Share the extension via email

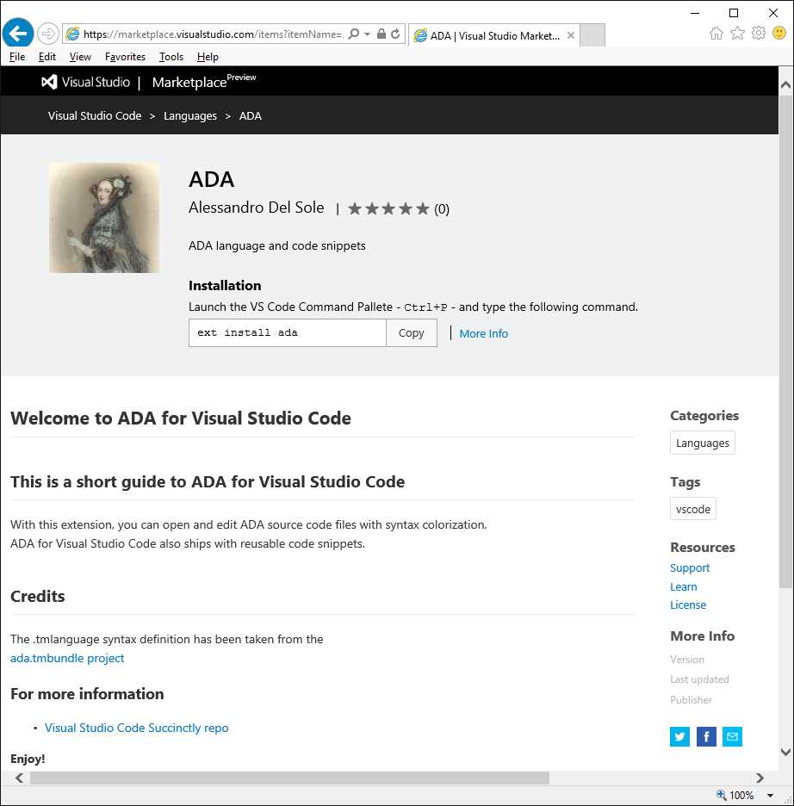(x=732, y=736)
